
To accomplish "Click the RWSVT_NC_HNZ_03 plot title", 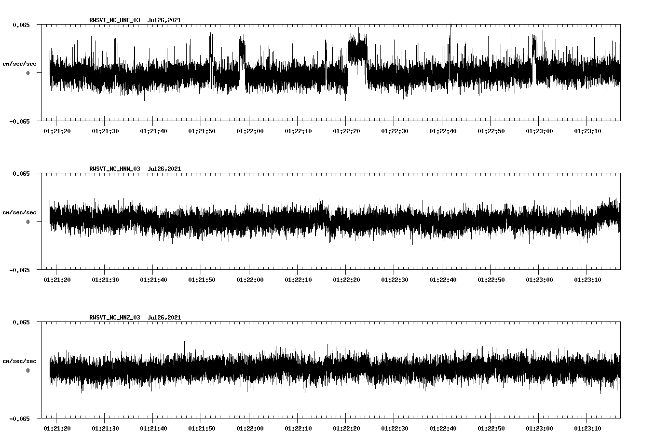I will (x=135, y=318).
